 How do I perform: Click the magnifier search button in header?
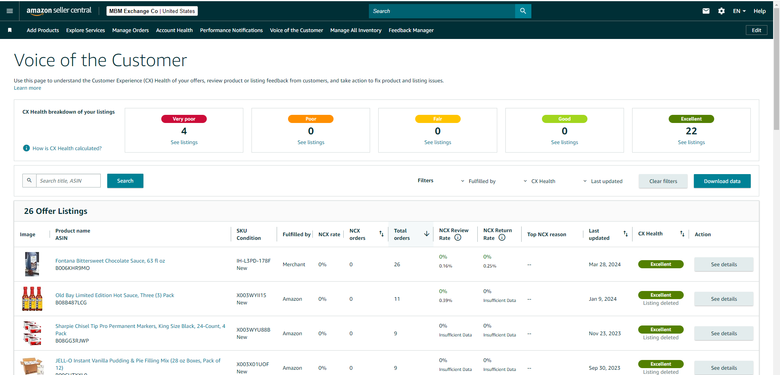pyautogui.click(x=523, y=11)
